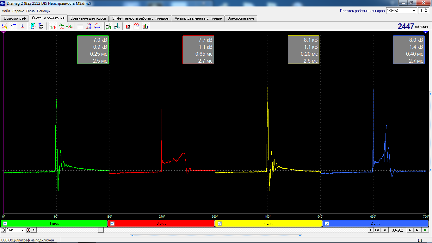Click the 39/202 frame counter field
Screen dimensions: 432x243
tap(397, 230)
